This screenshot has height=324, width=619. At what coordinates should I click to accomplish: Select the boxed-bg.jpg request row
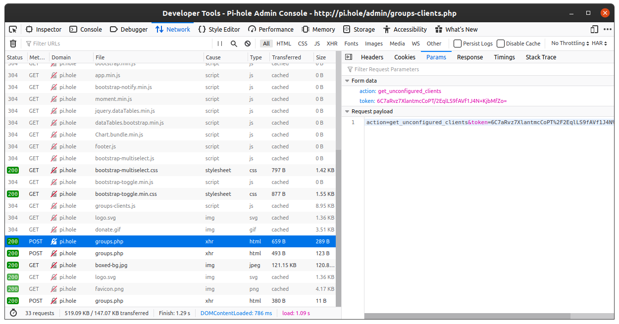[111, 265]
